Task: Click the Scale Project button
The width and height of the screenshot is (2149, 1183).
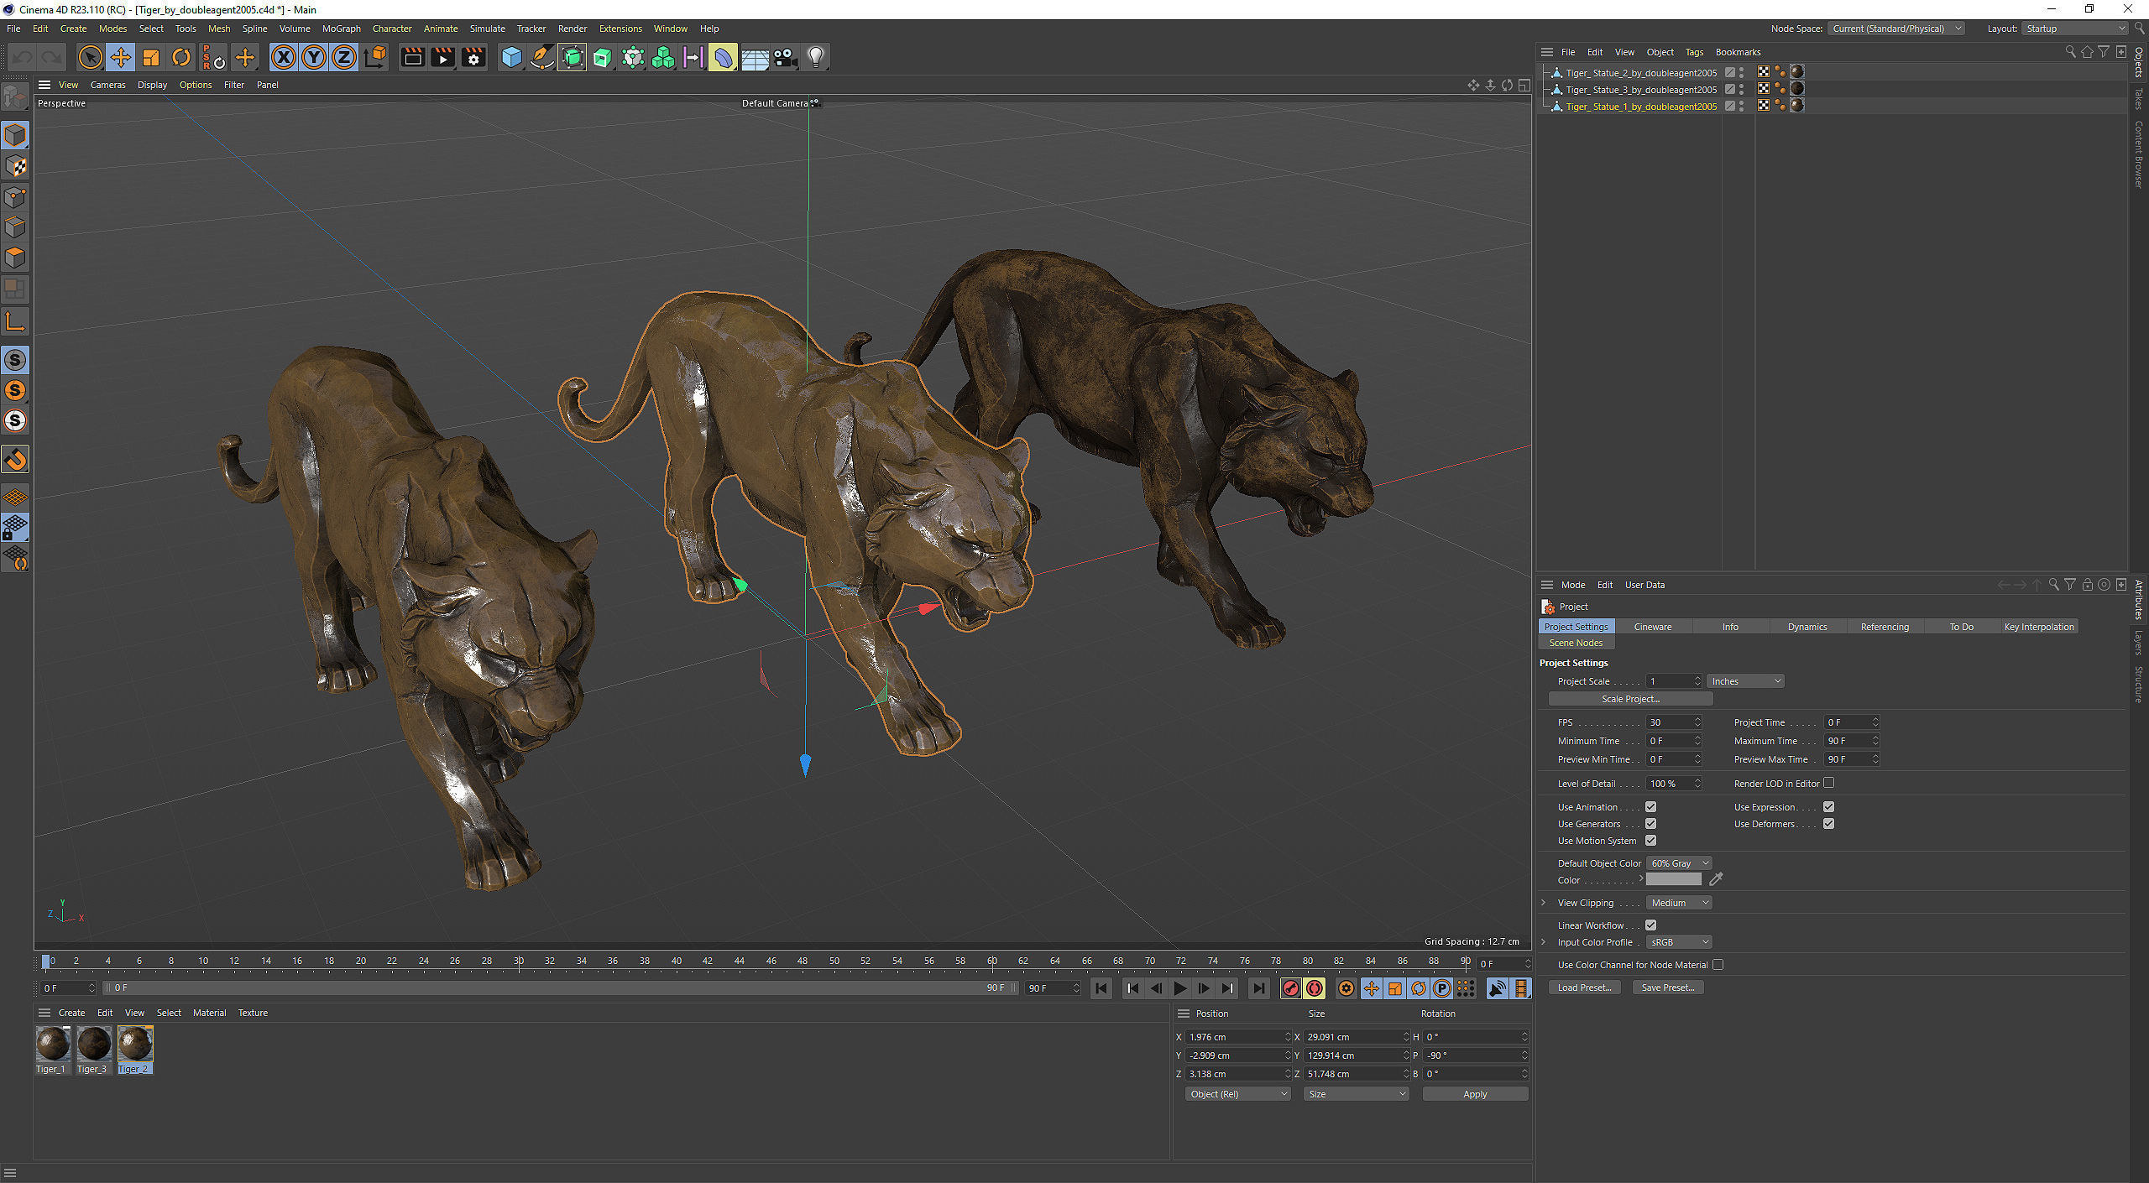Action: coord(1629,699)
